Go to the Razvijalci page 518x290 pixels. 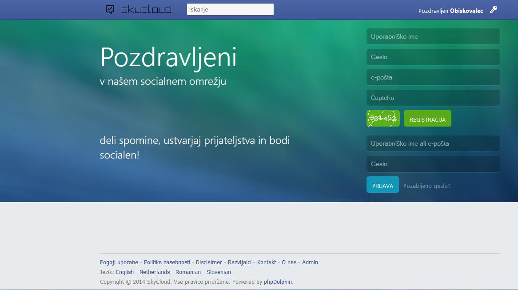pyautogui.click(x=239, y=262)
